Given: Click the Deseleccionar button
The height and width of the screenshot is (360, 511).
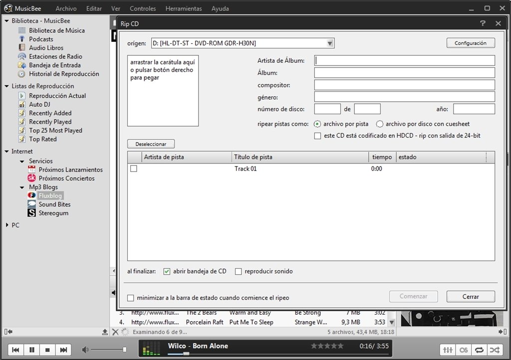Looking at the screenshot, I should [151, 144].
